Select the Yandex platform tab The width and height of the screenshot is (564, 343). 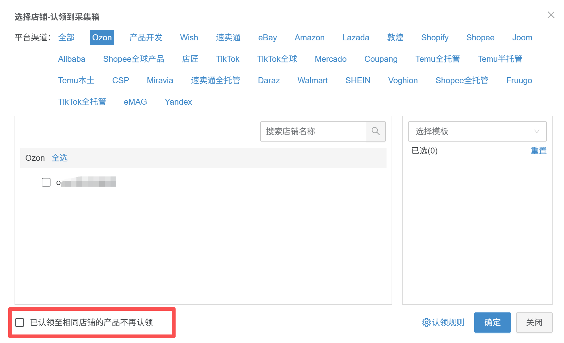178,102
